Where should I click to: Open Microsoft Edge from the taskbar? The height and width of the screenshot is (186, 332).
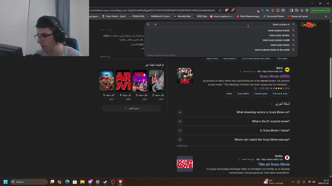67,182
